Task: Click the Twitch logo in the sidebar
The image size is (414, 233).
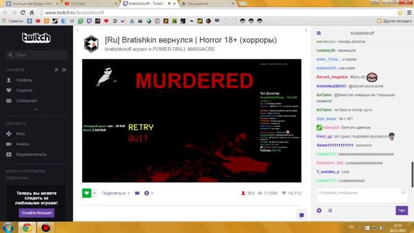Action: pyautogui.click(x=36, y=38)
